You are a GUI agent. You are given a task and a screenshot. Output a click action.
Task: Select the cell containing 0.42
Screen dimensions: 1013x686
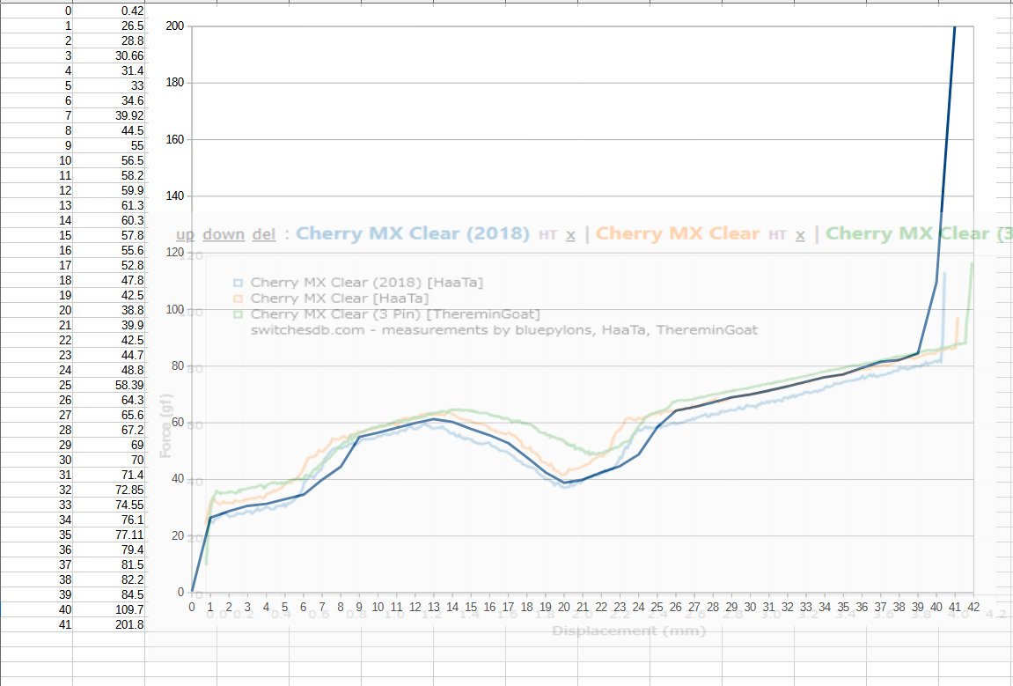109,11
